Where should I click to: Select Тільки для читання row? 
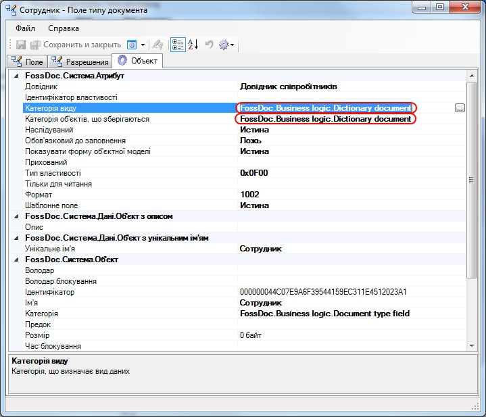244,184
